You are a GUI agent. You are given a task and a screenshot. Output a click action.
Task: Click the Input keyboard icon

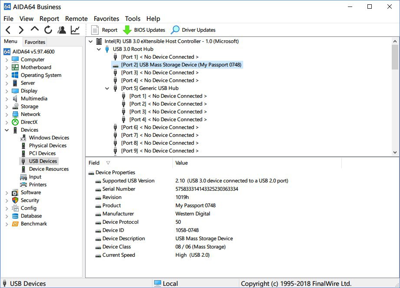pos(23,177)
